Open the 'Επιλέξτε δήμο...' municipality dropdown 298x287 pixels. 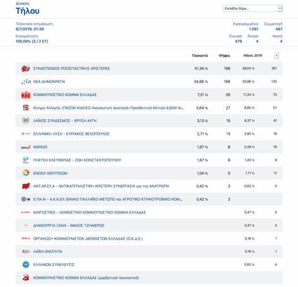point(252,9)
